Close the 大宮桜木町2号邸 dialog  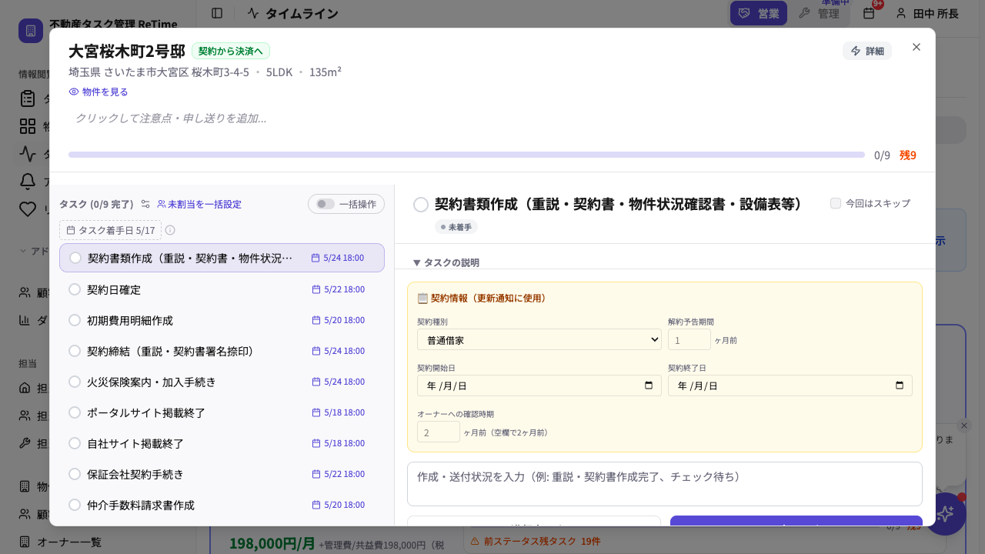tap(917, 47)
